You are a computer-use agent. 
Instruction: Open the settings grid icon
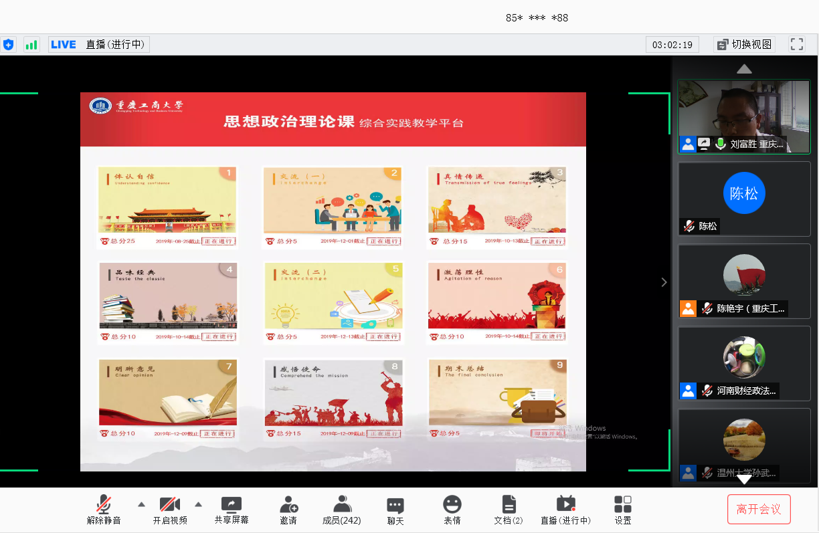(x=623, y=510)
